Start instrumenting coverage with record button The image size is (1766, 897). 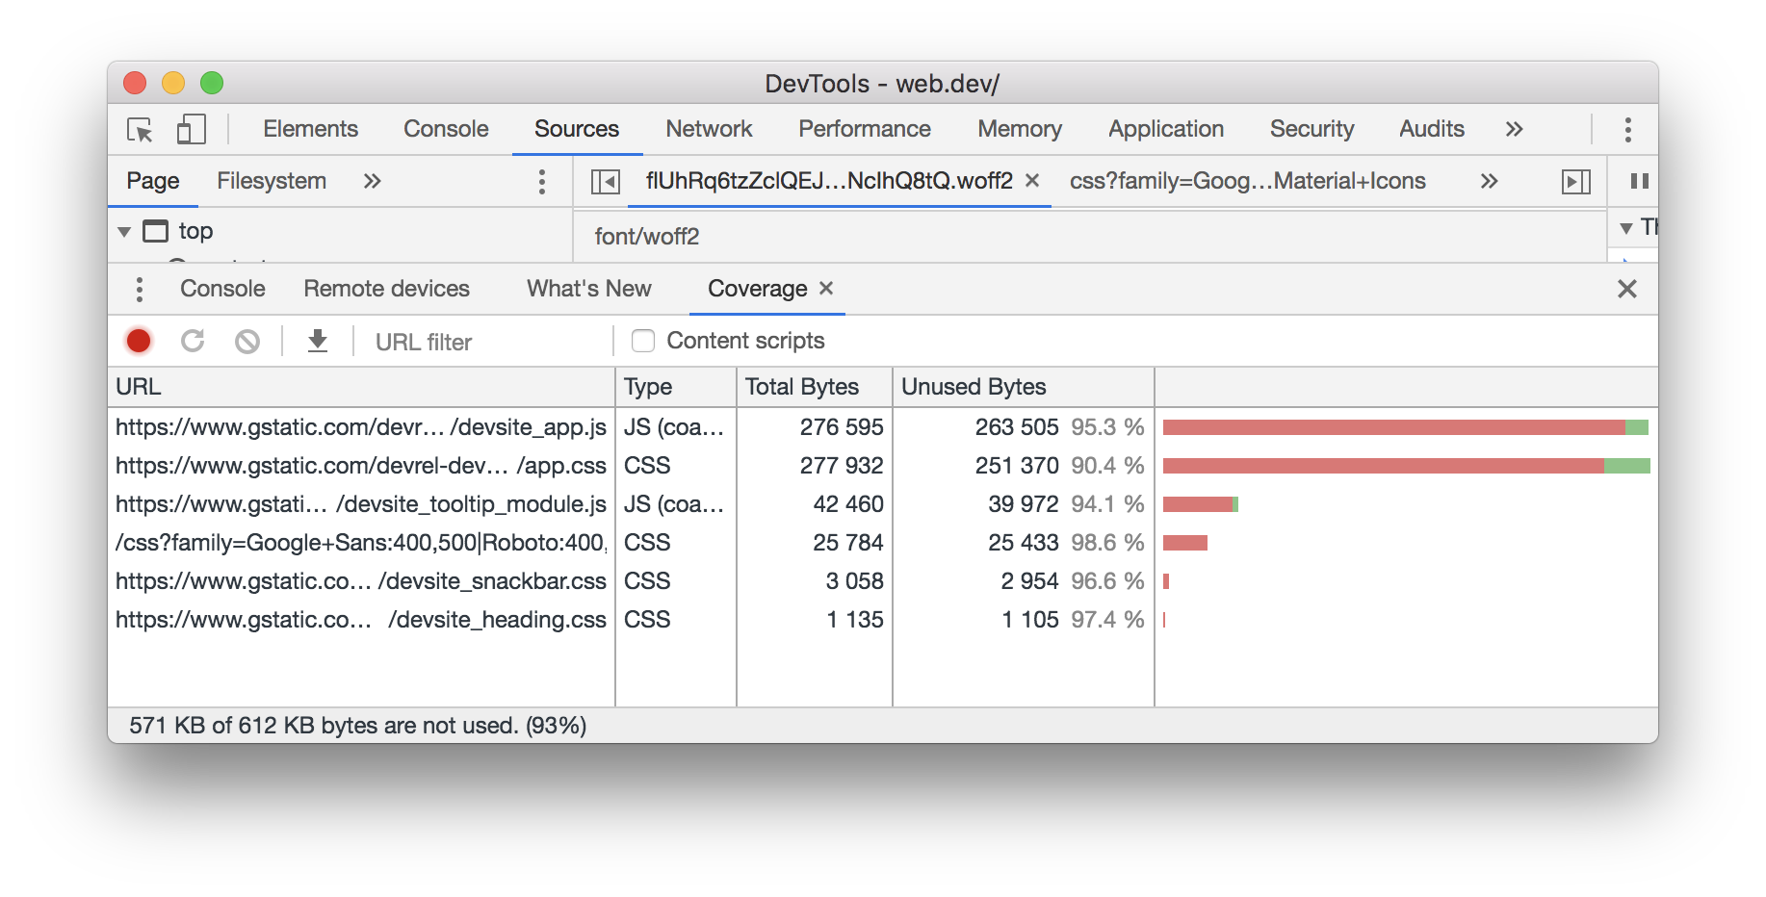click(x=139, y=341)
